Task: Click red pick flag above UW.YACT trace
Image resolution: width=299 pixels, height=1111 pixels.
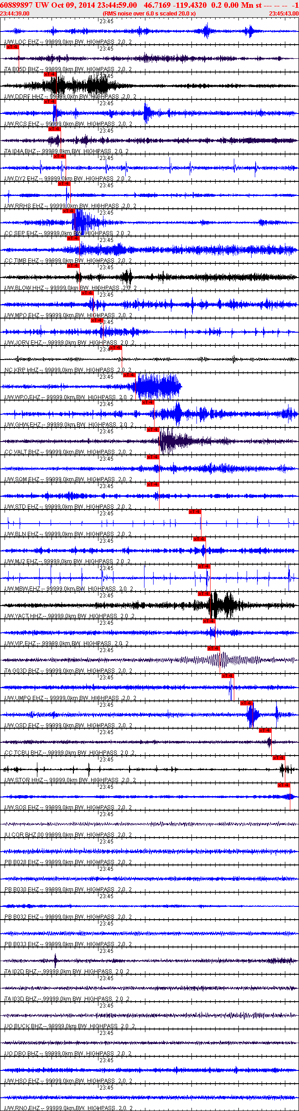Action: [x=204, y=594]
